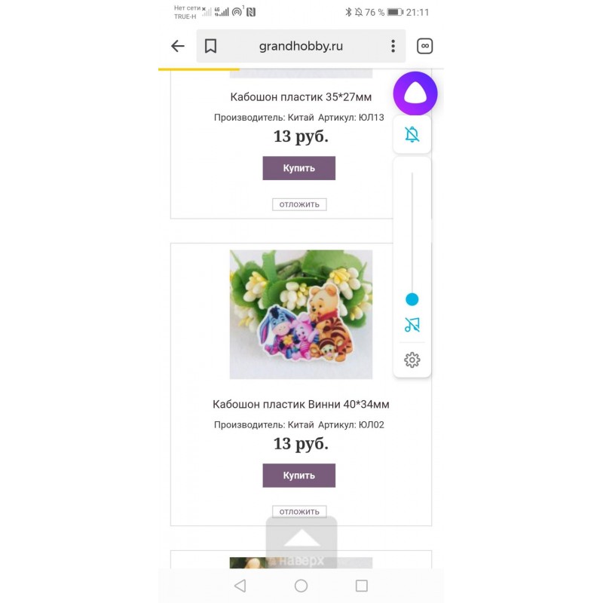Click отложить under the Винни product
The height and width of the screenshot is (603, 603).
[299, 512]
